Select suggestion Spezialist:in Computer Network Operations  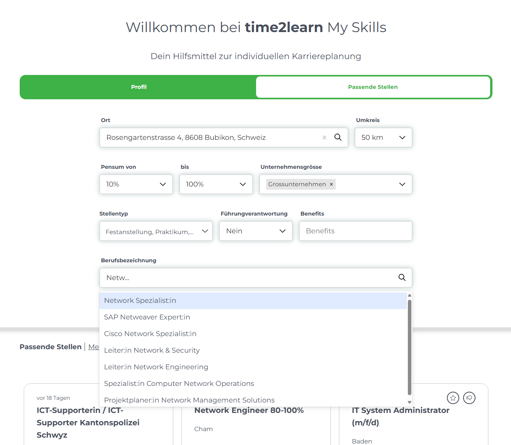point(253,384)
